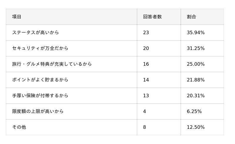Click the respondent count 23 cell
Image resolution: width=235 pixels, height=144 pixels.
[x=146, y=32]
